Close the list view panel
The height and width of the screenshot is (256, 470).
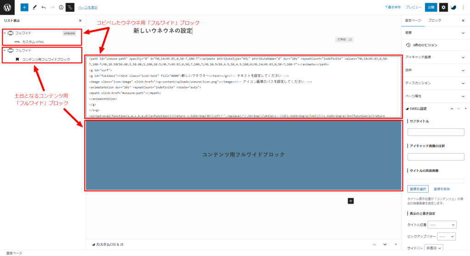[80, 21]
